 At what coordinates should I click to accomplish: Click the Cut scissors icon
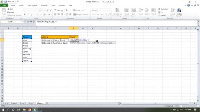pyautogui.click(x=8, y=9)
